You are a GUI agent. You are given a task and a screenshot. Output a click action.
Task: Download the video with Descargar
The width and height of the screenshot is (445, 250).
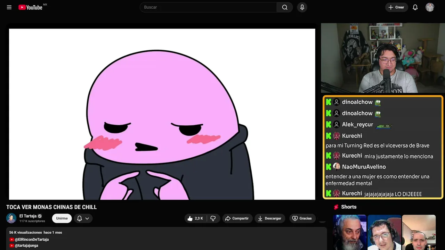coord(270,218)
